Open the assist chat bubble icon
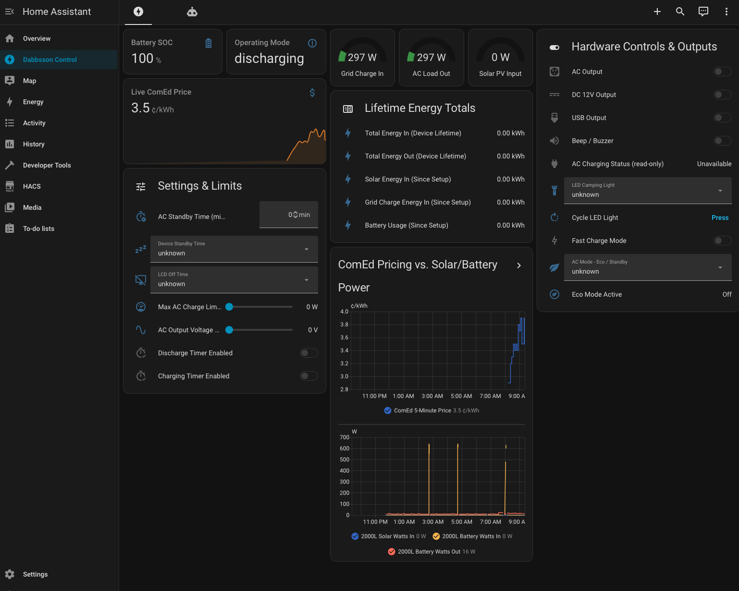Viewport: 739px width, 591px height. coord(703,12)
